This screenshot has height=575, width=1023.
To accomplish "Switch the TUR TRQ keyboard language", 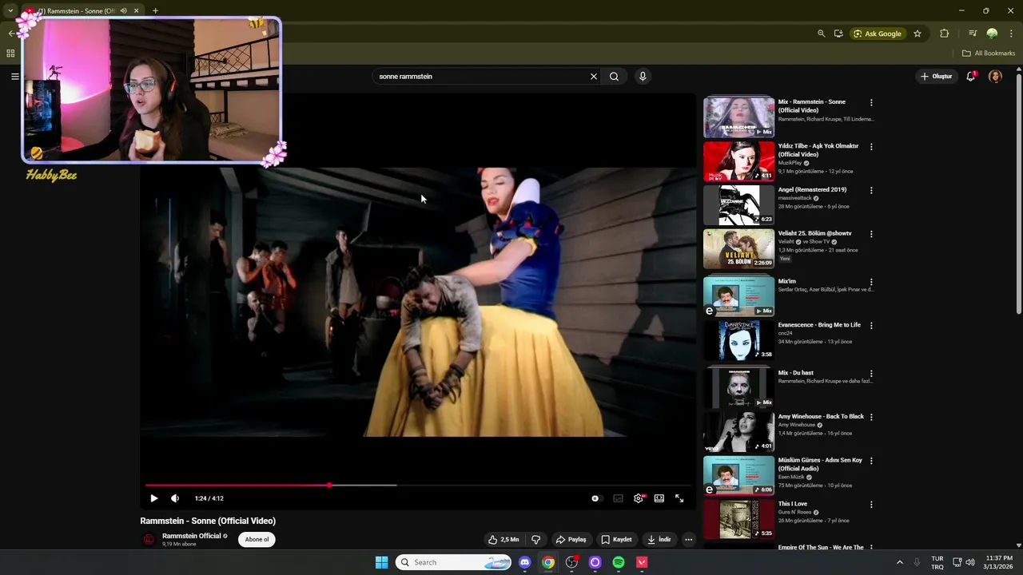I will pos(937,562).
